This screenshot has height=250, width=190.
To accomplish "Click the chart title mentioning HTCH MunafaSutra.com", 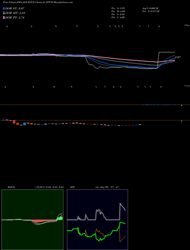I will point(38,2).
